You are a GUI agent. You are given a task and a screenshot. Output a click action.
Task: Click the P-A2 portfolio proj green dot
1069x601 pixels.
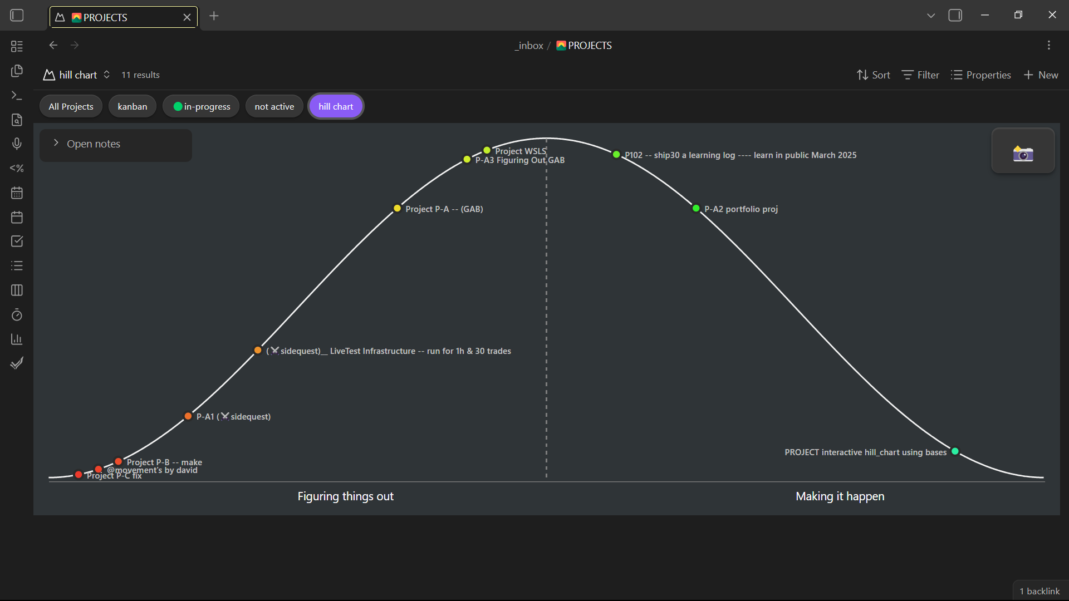[696, 209]
